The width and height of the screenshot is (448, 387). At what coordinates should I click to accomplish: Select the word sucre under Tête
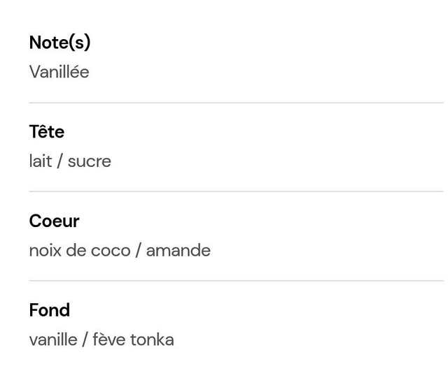[x=90, y=161]
